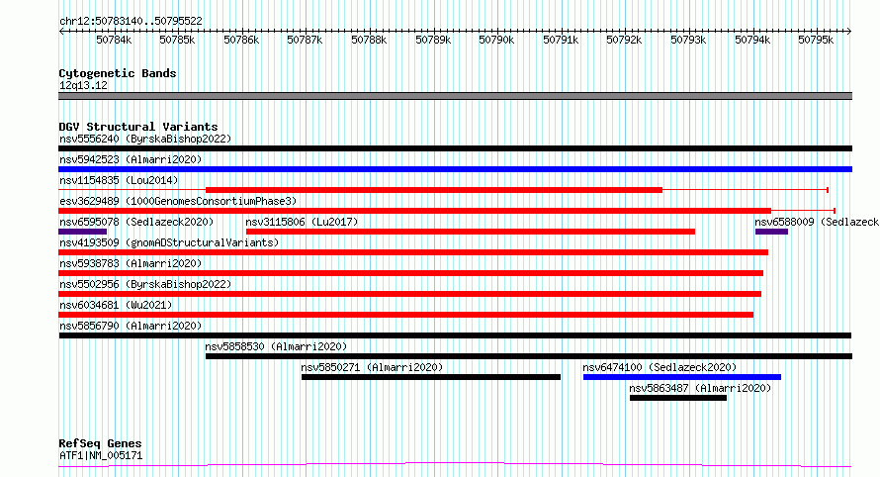Image resolution: width=880 pixels, height=477 pixels.
Task: Open the ATF1|NM_005171 gene label
Action: [101, 455]
